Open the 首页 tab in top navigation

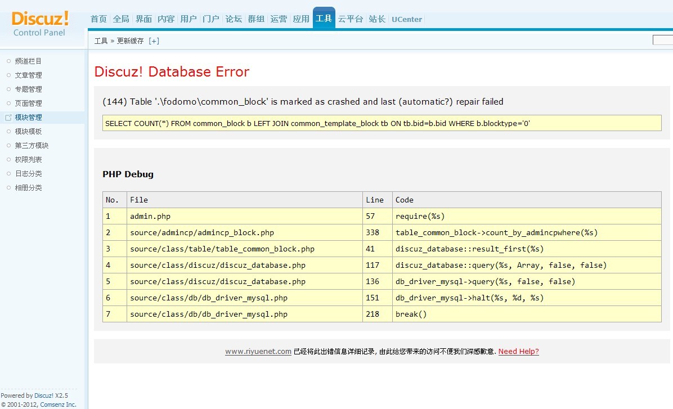click(x=98, y=19)
